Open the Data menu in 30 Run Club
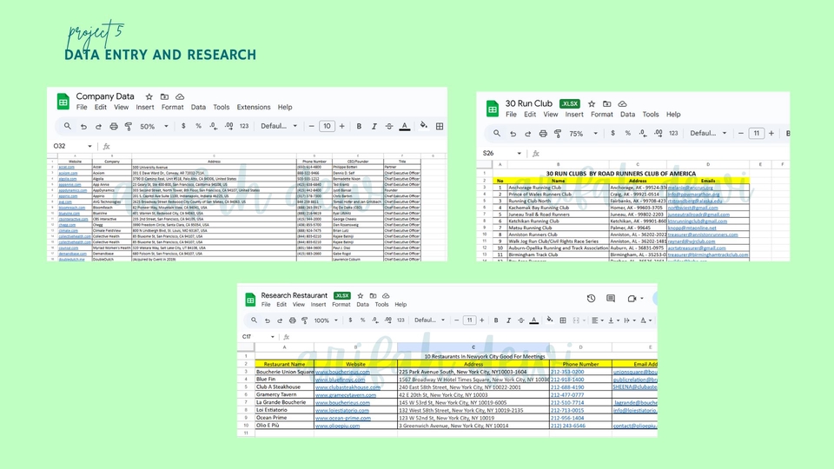The image size is (834, 469). [x=627, y=115]
